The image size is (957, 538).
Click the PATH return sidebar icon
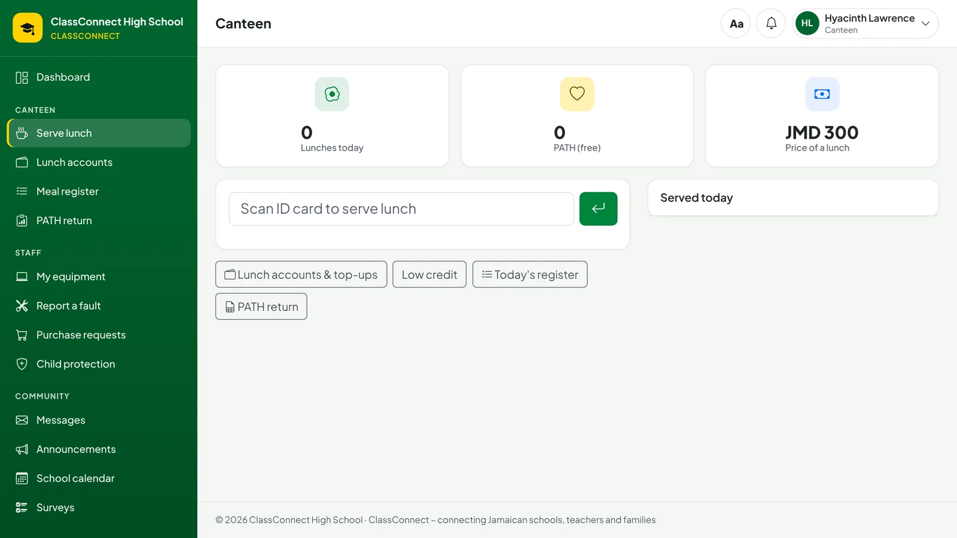click(x=22, y=221)
